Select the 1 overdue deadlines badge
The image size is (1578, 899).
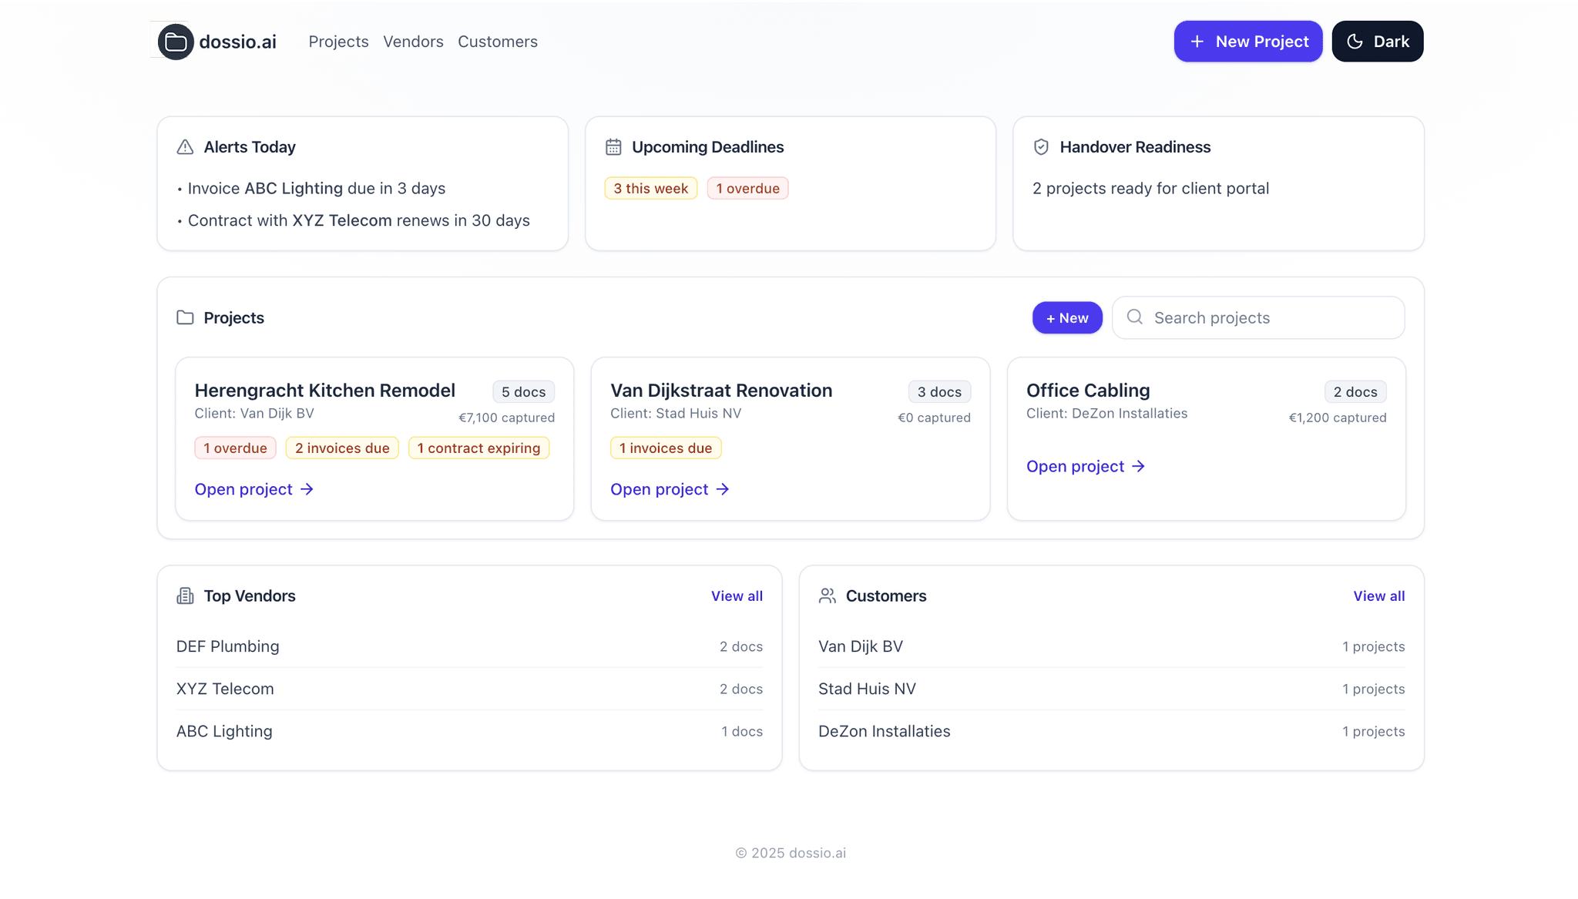(747, 189)
